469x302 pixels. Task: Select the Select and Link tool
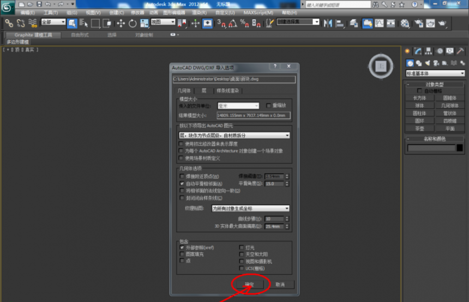point(9,23)
